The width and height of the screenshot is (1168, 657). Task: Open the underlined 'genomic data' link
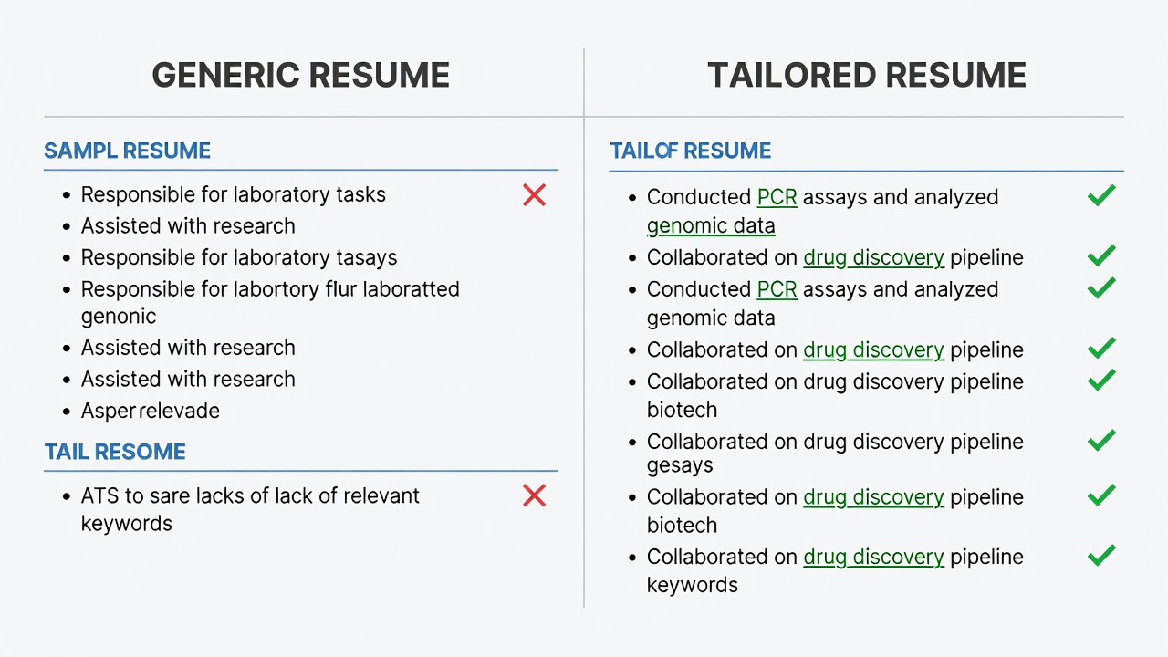(x=711, y=225)
